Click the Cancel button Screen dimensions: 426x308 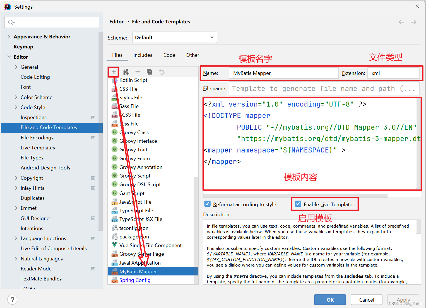tap(367, 300)
